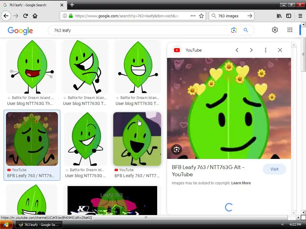Show previous image in preview panel
The image size is (306, 229).
[x=237, y=50]
